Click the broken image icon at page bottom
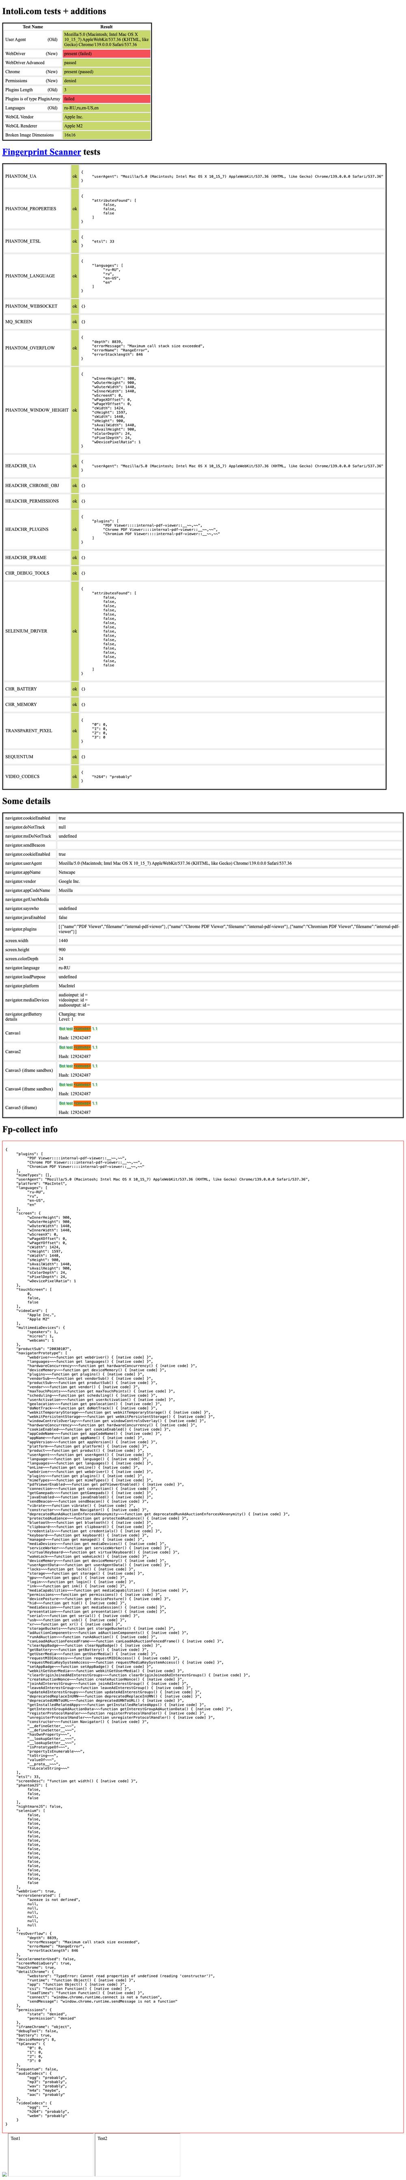Image resolution: width=406 pixels, height=2180 pixels. pyautogui.click(x=5, y=2174)
